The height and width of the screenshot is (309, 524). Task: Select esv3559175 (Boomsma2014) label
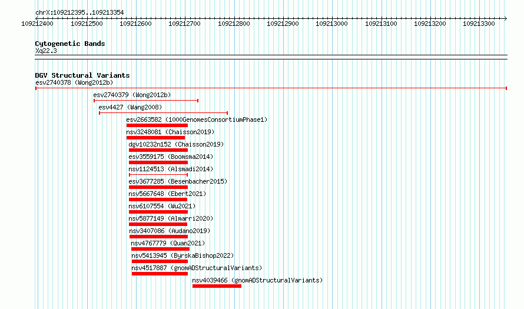(171, 157)
